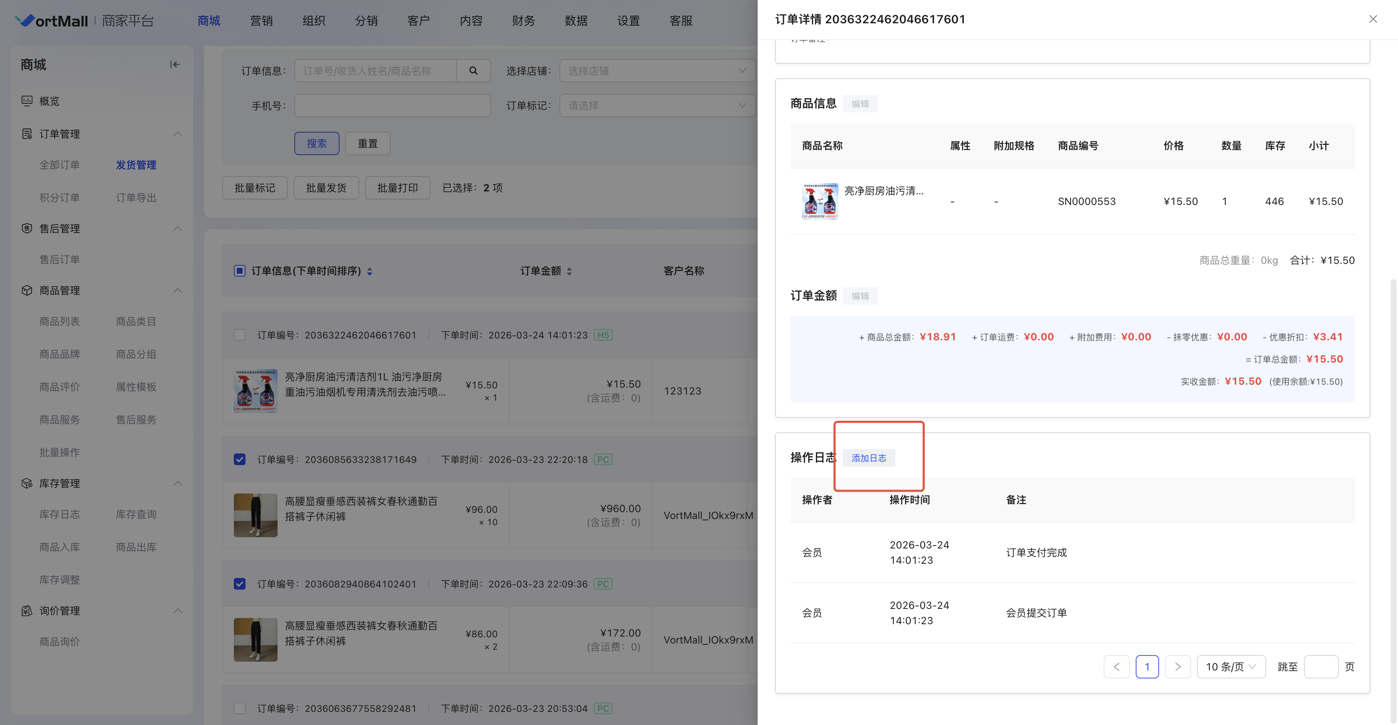Click the sidebar collapse arrow icon
The height and width of the screenshot is (725, 1398).
(174, 64)
